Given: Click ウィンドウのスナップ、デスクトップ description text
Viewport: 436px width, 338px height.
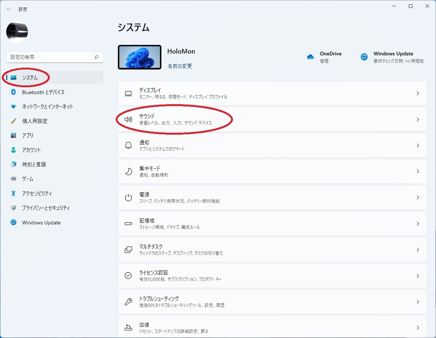Looking at the screenshot, I should pyautogui.click(x=181, y=253).
